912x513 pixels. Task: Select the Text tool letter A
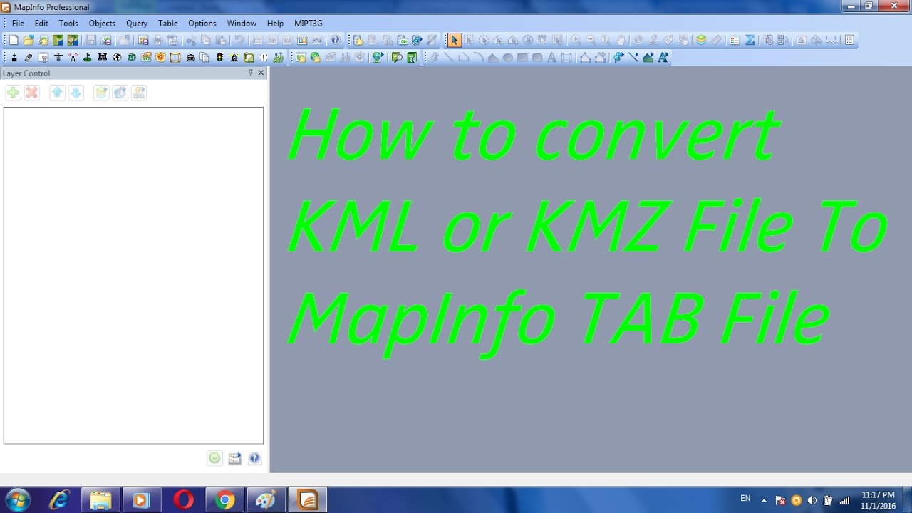[x=551, y=57]
